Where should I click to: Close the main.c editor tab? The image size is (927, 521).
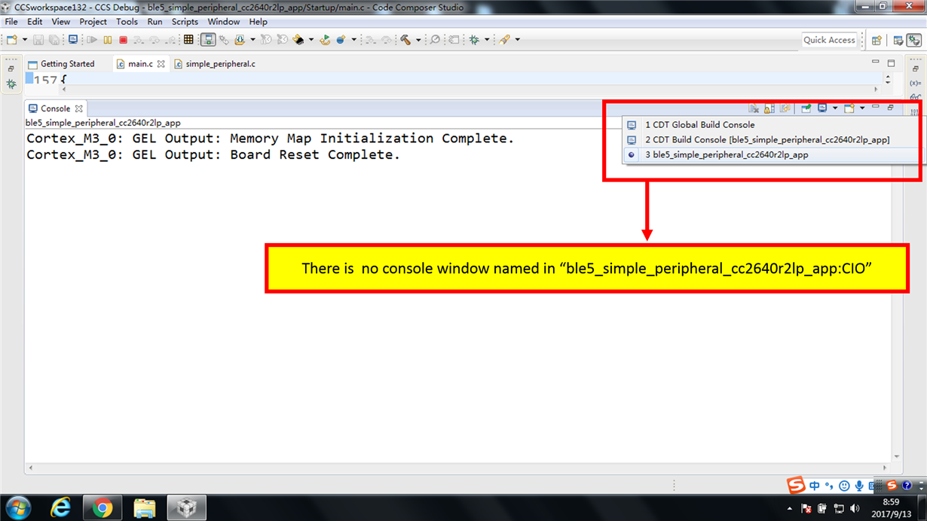[x=161, y=64]
